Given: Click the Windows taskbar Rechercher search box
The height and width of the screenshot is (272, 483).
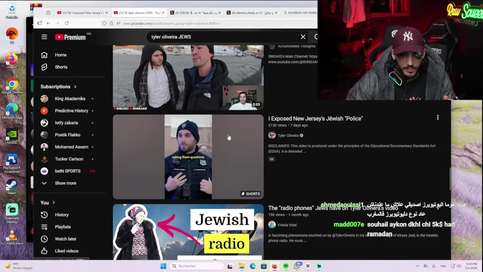Looking at the screenshot, I should pyautogui.click(x=196, y=266).
